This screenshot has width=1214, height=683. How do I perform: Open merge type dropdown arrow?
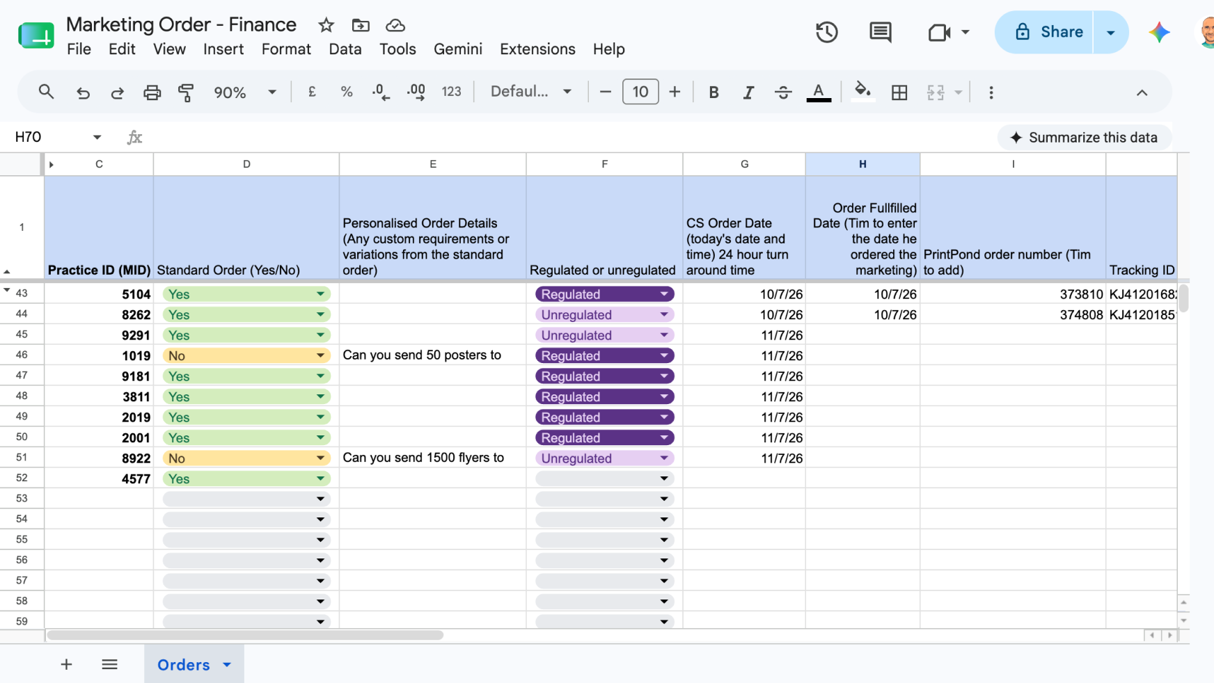click(959, 92)
